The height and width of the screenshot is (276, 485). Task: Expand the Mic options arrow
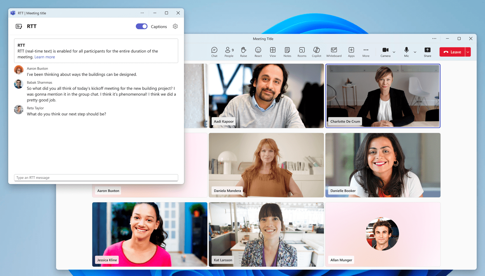tap(415, 52)
